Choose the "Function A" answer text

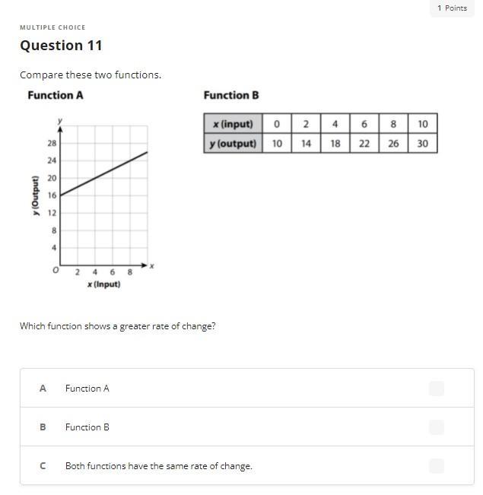(x=87, y=389)
